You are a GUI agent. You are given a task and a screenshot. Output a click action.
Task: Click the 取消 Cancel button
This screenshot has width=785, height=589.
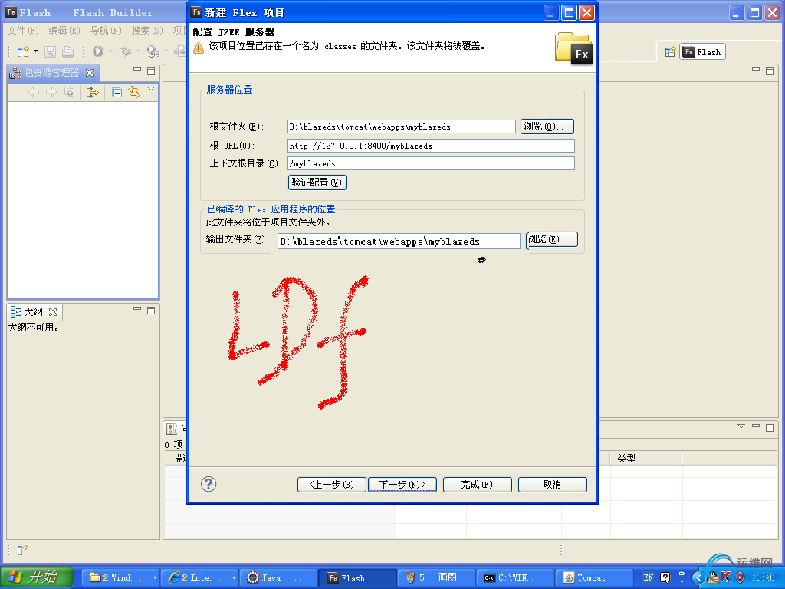[552, 485]
